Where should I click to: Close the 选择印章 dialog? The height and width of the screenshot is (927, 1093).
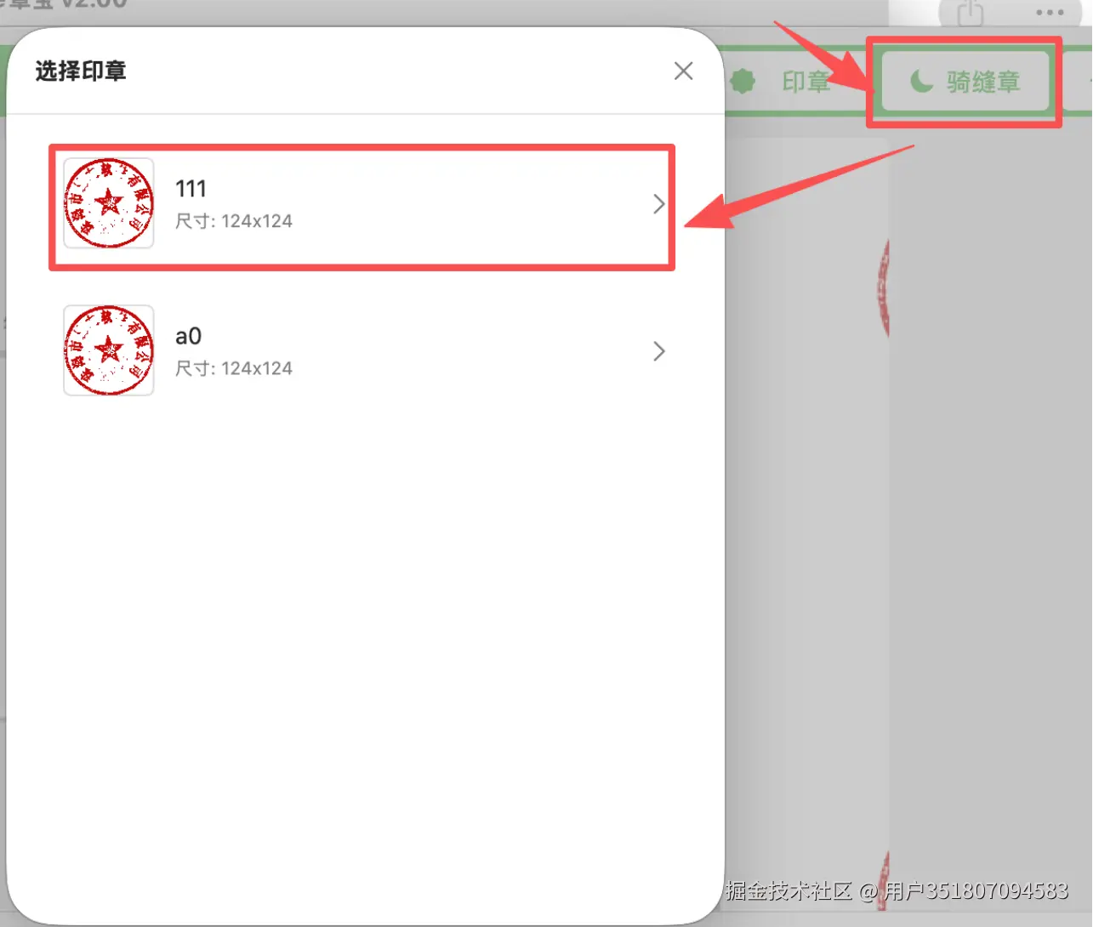click(683, 71)
